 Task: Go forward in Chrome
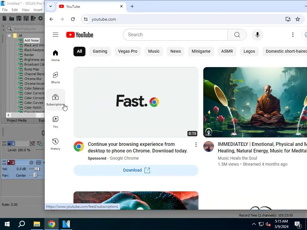[62, 19]
